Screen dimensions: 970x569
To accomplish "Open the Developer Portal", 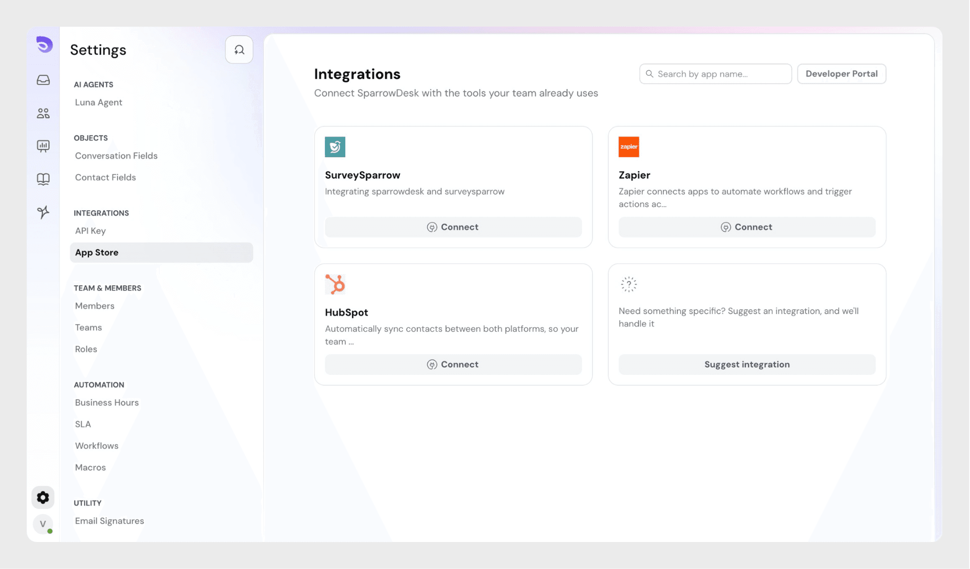I will click(x=841, y=74).
